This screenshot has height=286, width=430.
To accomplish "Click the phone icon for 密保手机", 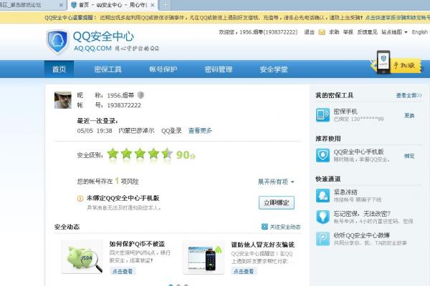I will pos(322,114).
